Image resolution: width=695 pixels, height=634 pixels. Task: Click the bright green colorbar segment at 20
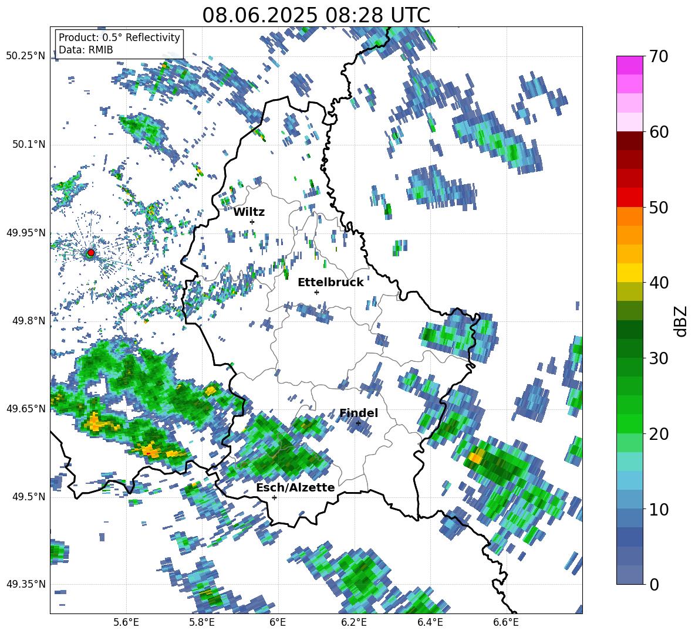coord(629,423)
